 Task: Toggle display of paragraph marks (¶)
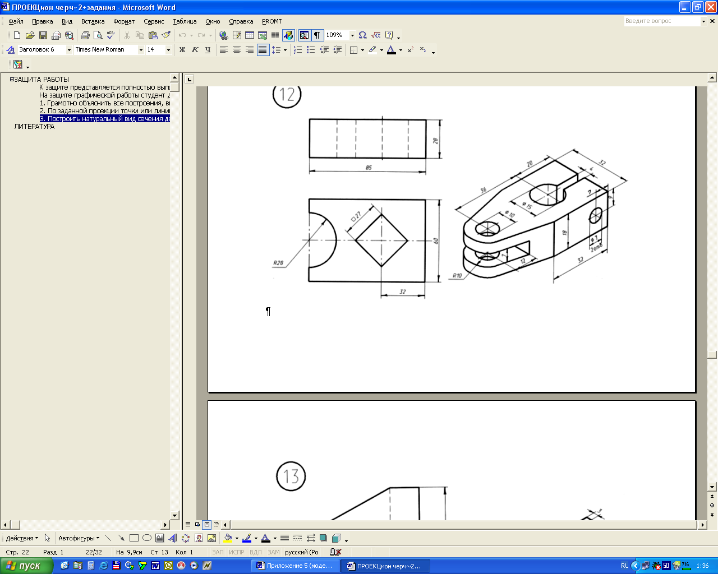click(317, 35)
